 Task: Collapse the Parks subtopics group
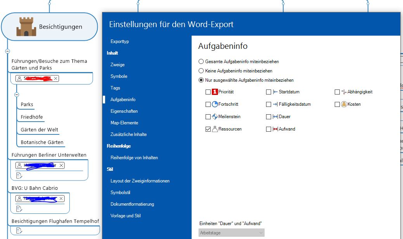17,95
